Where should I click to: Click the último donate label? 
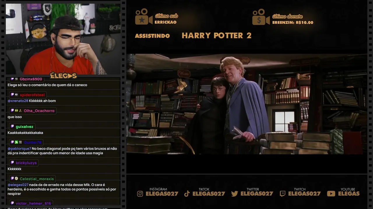pos(287,17)
